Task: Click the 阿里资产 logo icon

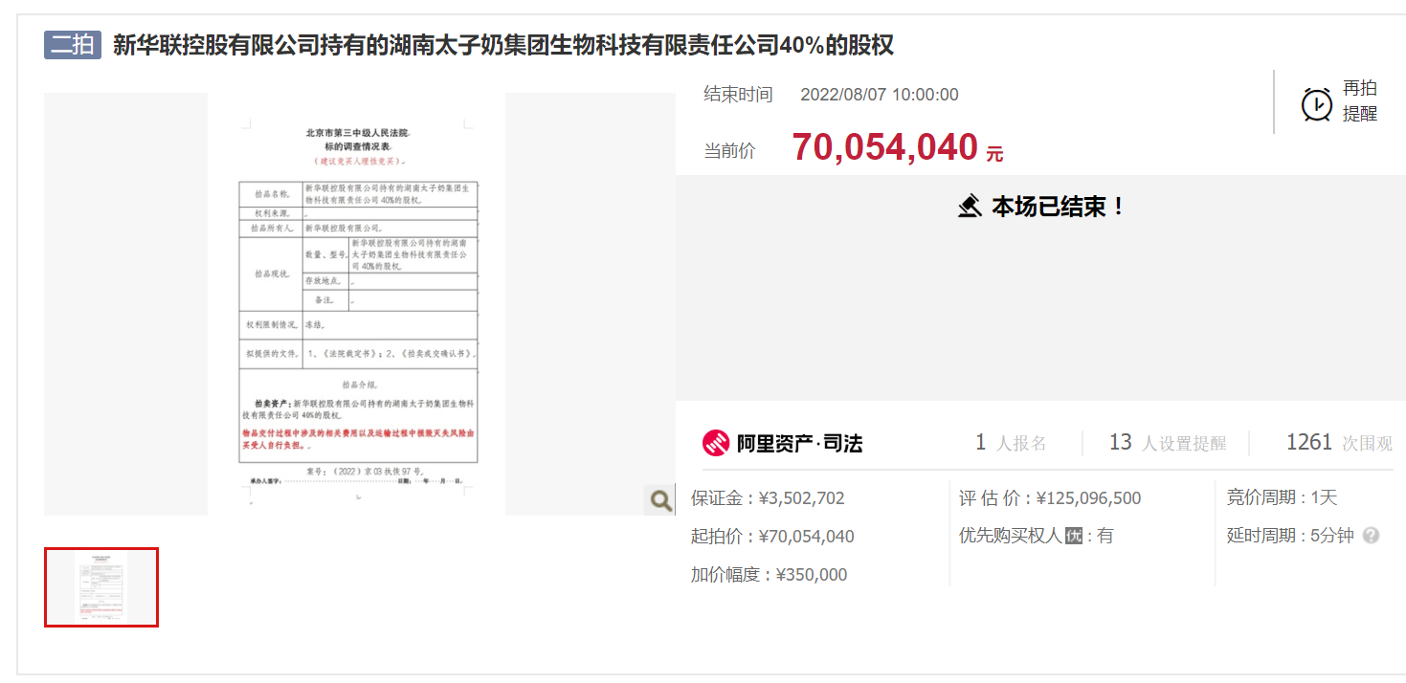Action: click(x=716, y=443)
